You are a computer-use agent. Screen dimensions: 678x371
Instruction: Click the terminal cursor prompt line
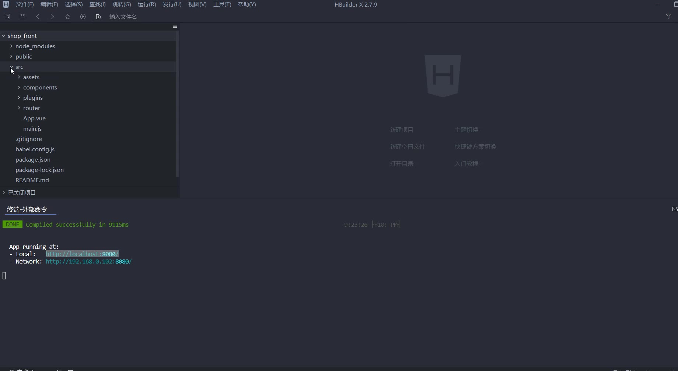point(4,276)
